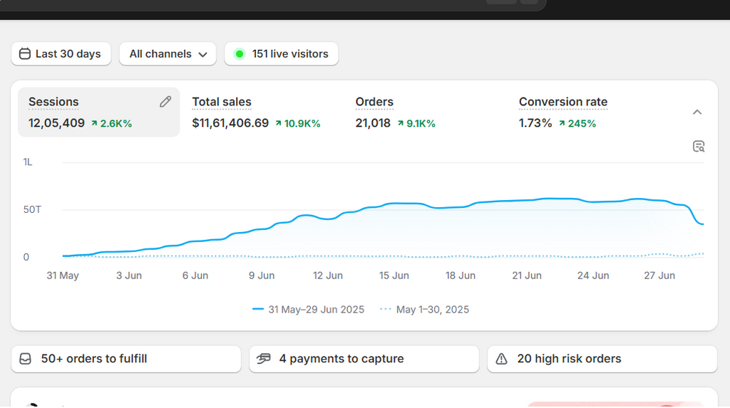730x408 pixels.
Task: Click the 151 live visitors button
Action: (281, 54)
